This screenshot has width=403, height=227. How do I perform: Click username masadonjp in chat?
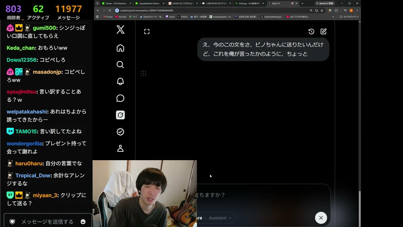(47, 72)
